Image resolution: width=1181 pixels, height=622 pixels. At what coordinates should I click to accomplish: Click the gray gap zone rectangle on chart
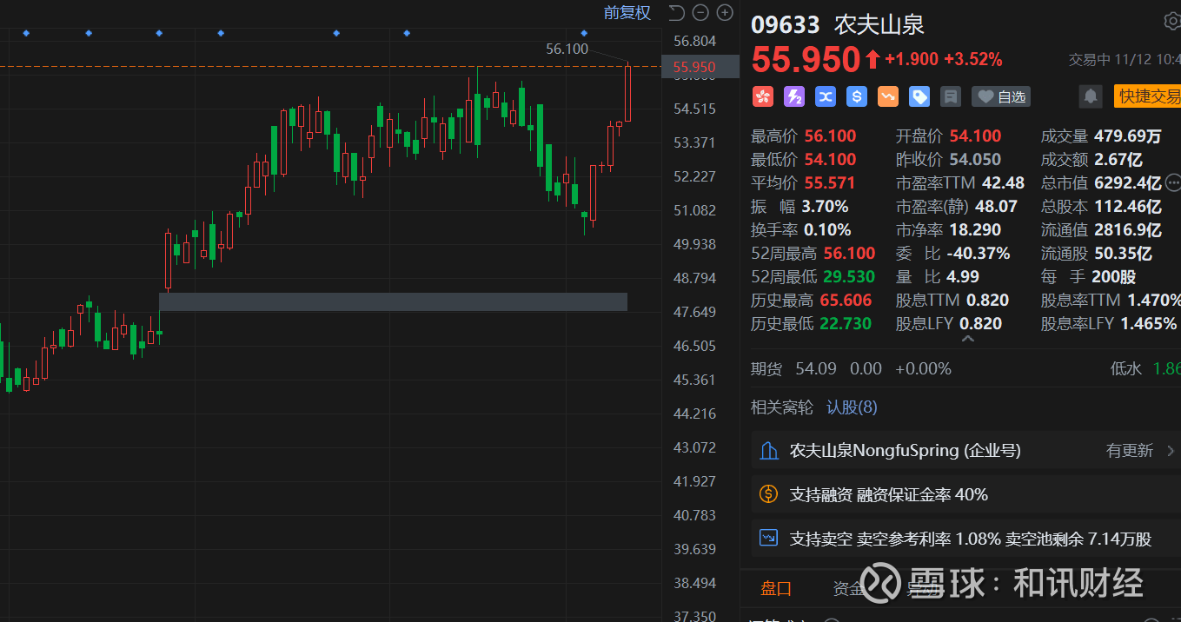coord(393,301)
